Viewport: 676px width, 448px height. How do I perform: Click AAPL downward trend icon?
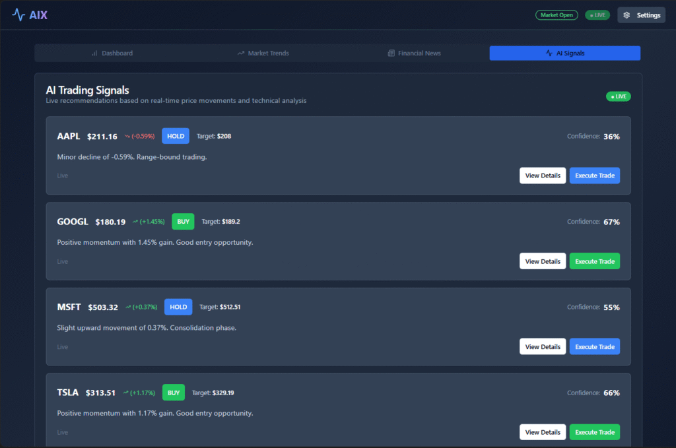[x=127, y=136]
